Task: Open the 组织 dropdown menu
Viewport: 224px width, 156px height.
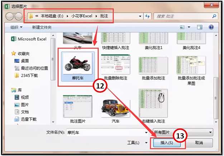Action: click(x=16, y=27)
